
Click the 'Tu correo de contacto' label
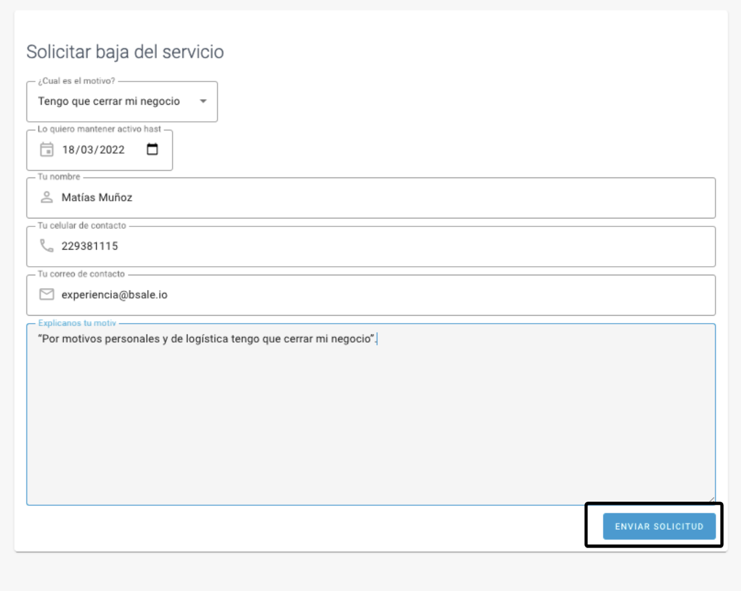81,274
